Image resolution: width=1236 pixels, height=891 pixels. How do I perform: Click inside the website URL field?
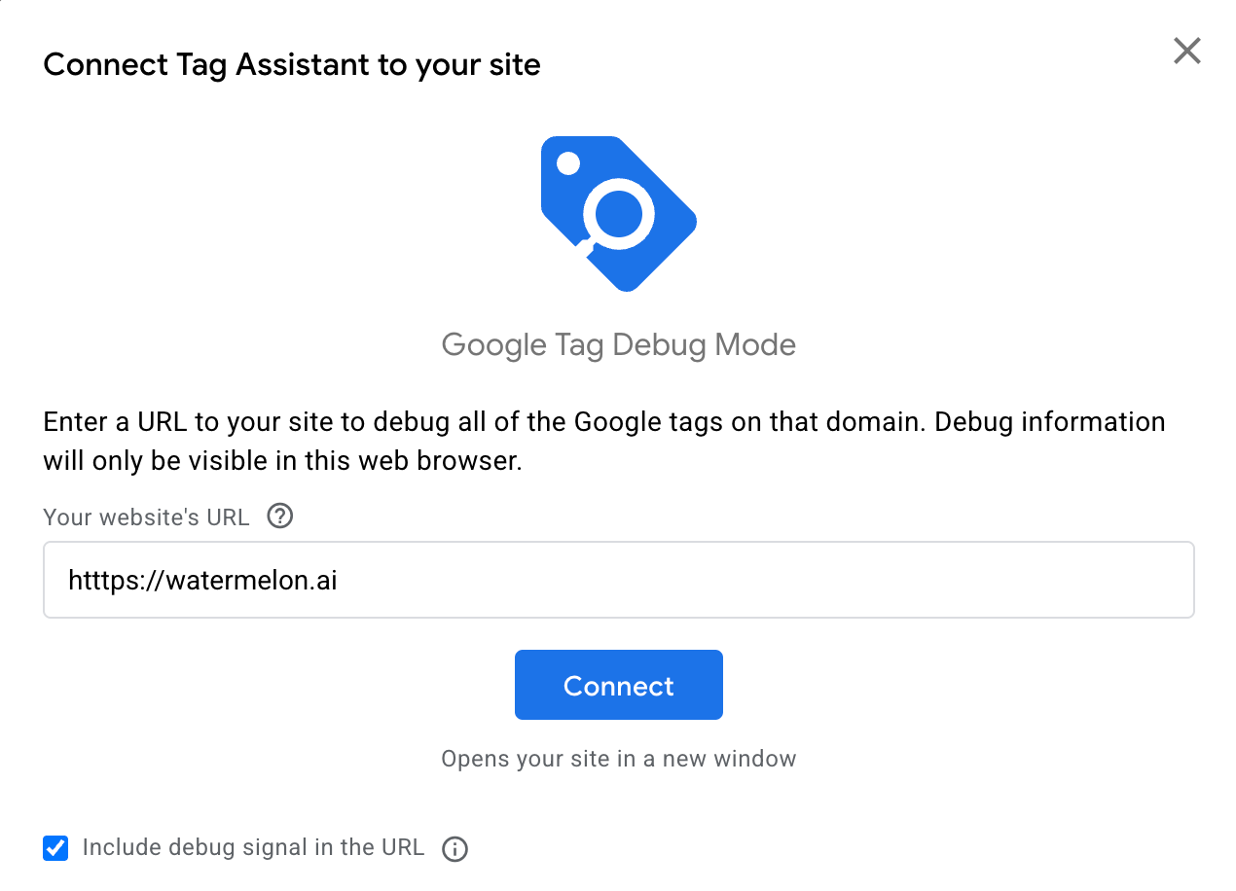coord(618,580)
